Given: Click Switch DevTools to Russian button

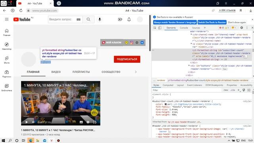Looking at the screenshot, I should pyautogui.click(x=212, y=22).
